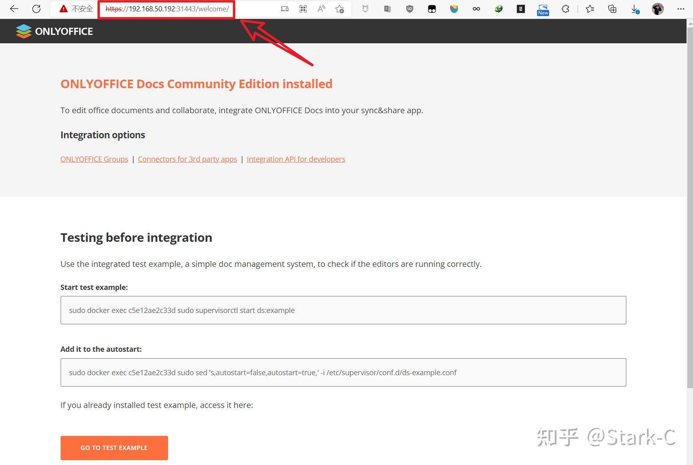Click GO TO TEST EXAMPLE
The height and width of the screenshot is (465, 693).
click(114, 448)
